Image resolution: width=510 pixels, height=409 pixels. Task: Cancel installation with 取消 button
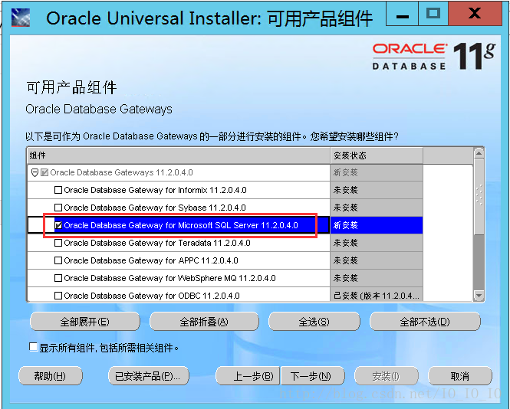460,376
